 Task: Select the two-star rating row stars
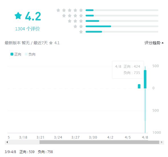(x=78, y=26)
